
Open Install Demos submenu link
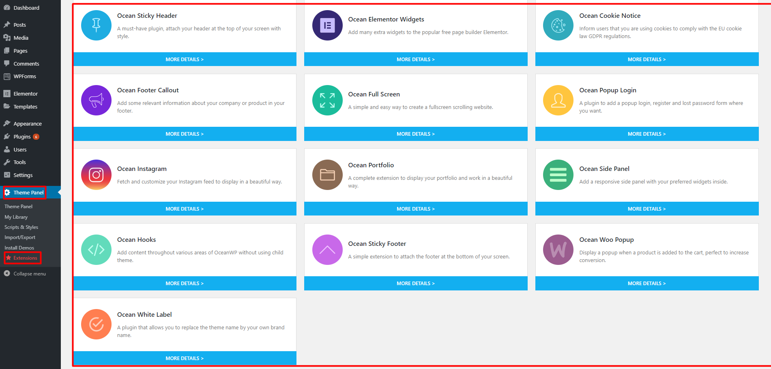click(x=19, y=248)
